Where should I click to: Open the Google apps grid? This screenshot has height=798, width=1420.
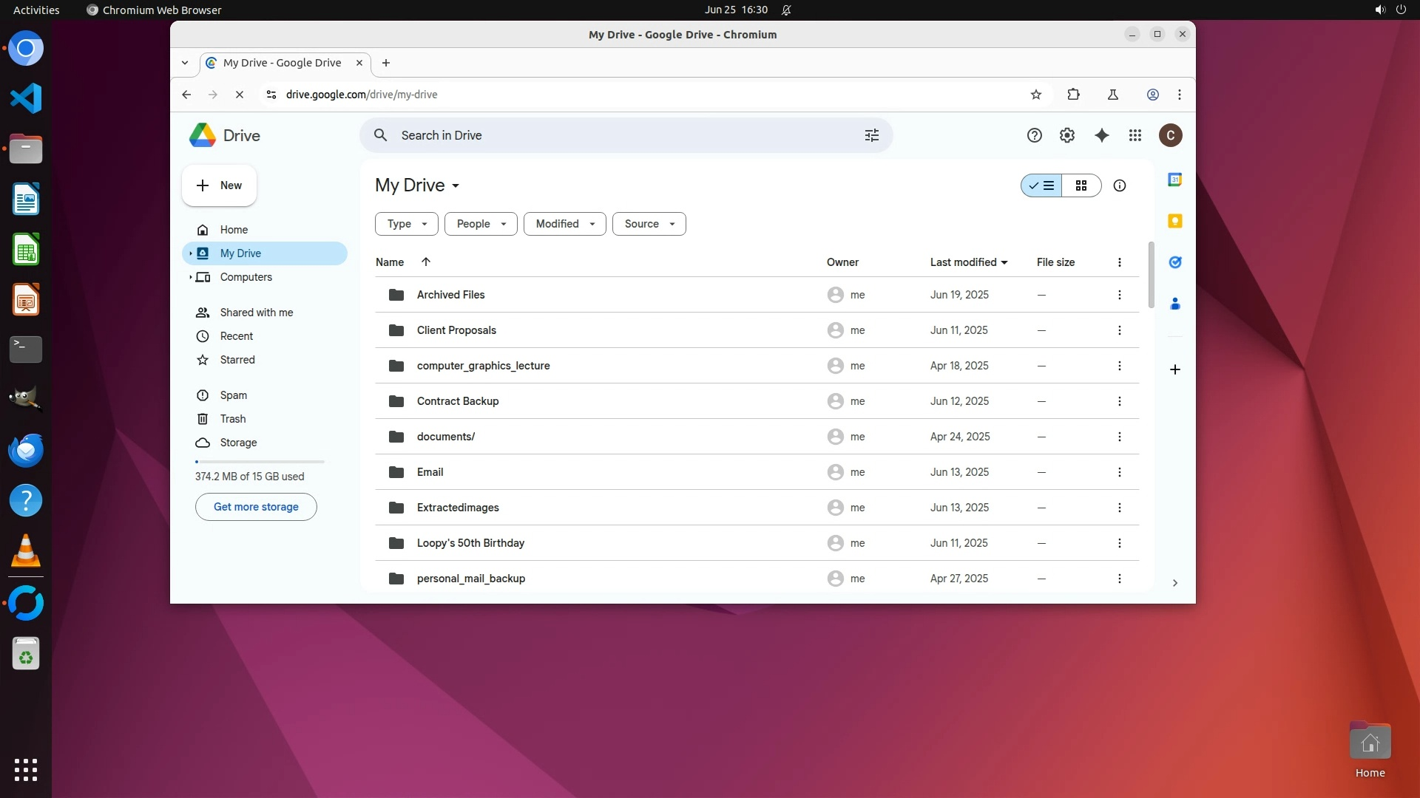pos(1135,135)
